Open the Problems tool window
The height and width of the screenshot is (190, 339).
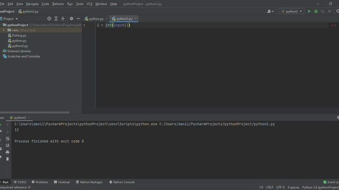pos(40,182)
